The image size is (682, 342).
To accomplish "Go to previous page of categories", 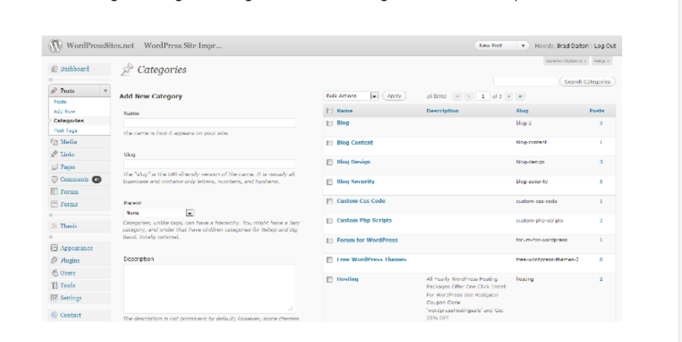I will point(469,96).
